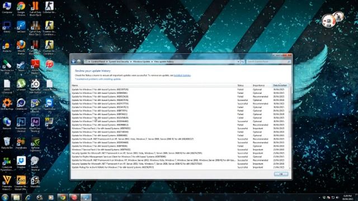Open Cinema 4D desktop shortcut
Screen dimensions: 358x201
point(21,104)
